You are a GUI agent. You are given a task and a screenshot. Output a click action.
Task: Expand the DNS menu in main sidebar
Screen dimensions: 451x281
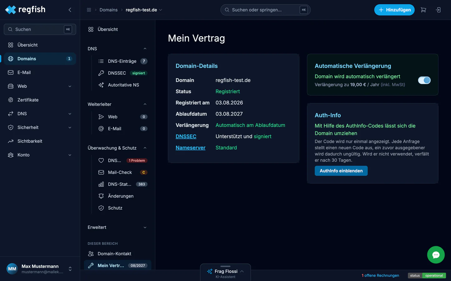point(70,114)
